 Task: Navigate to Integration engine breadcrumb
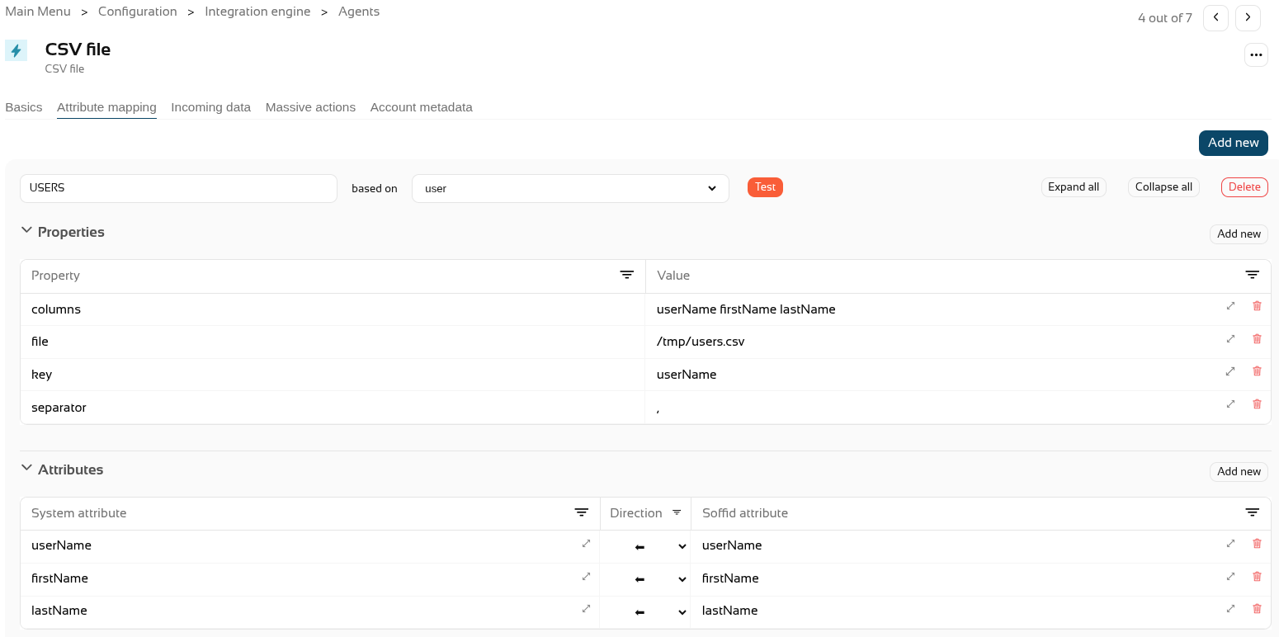[257, 12]
